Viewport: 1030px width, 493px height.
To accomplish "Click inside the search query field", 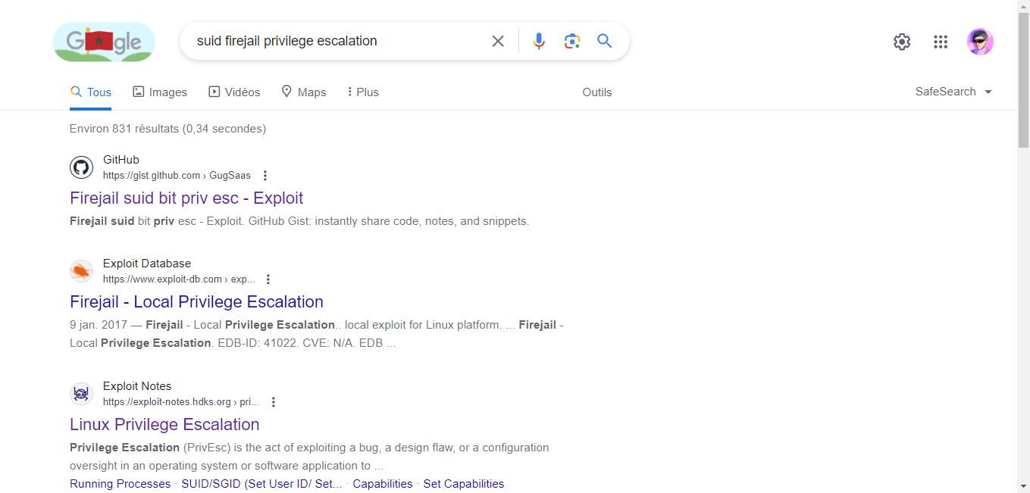I will coord(333,41).
